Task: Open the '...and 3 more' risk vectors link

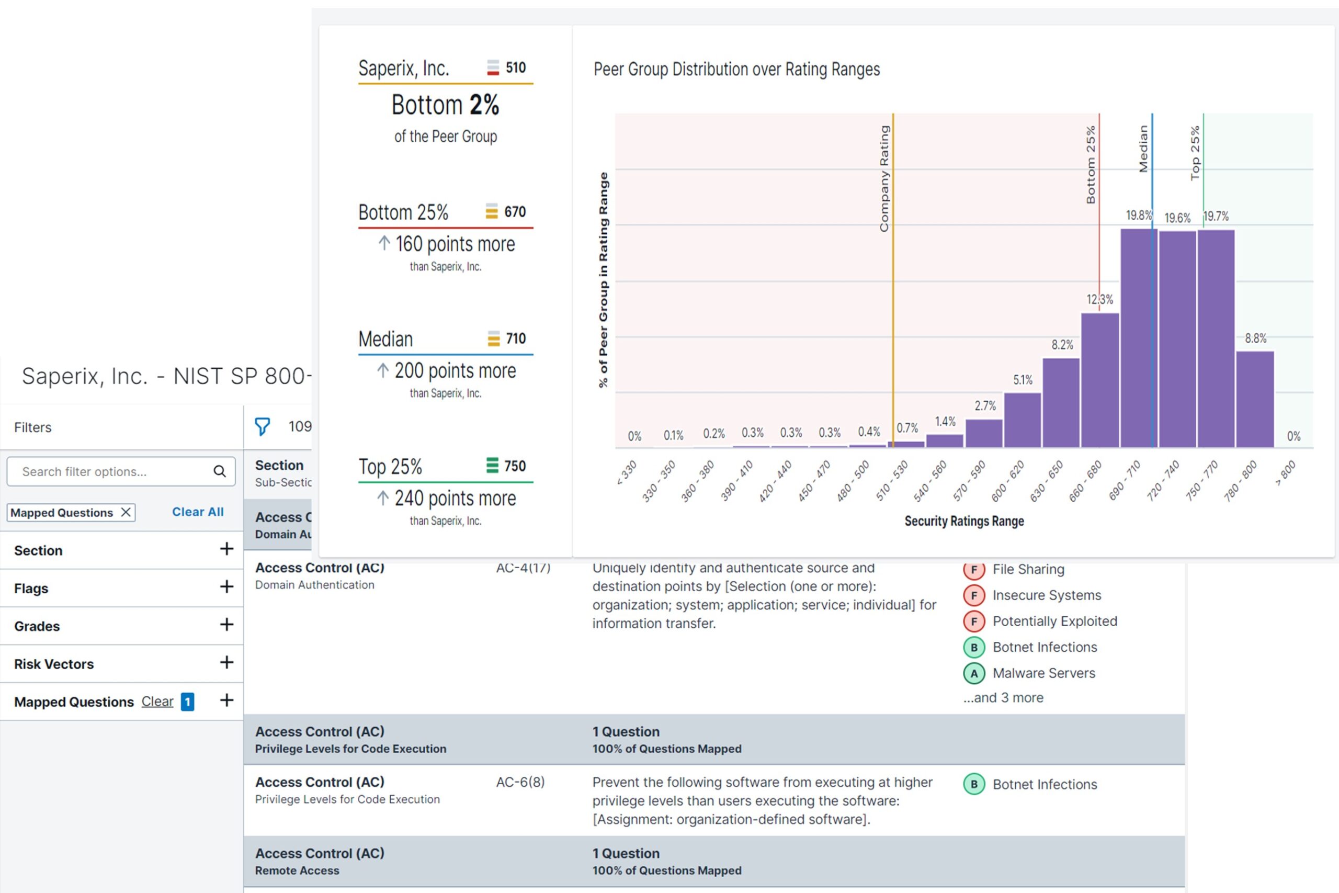Action: tap(1003, 698)
